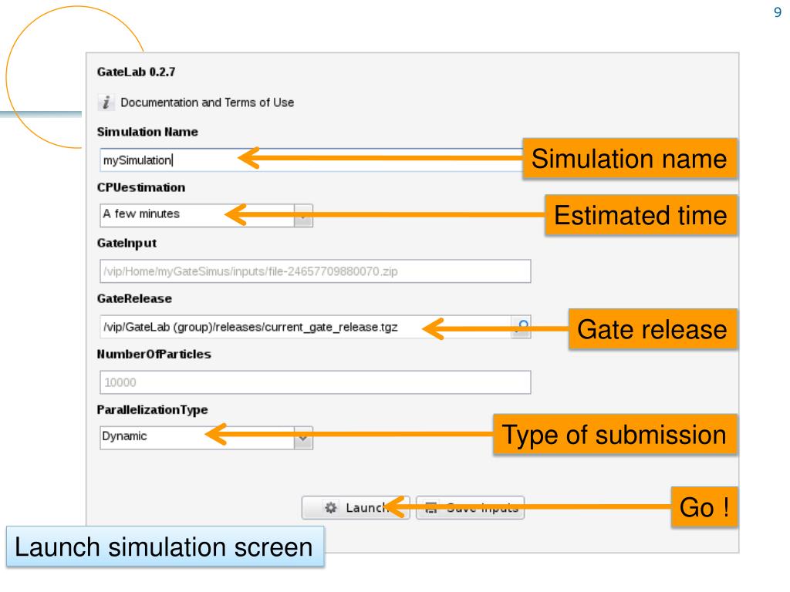Click the info icon beside Documentation
Screen dimensions: 790x592
pos(108,103)
